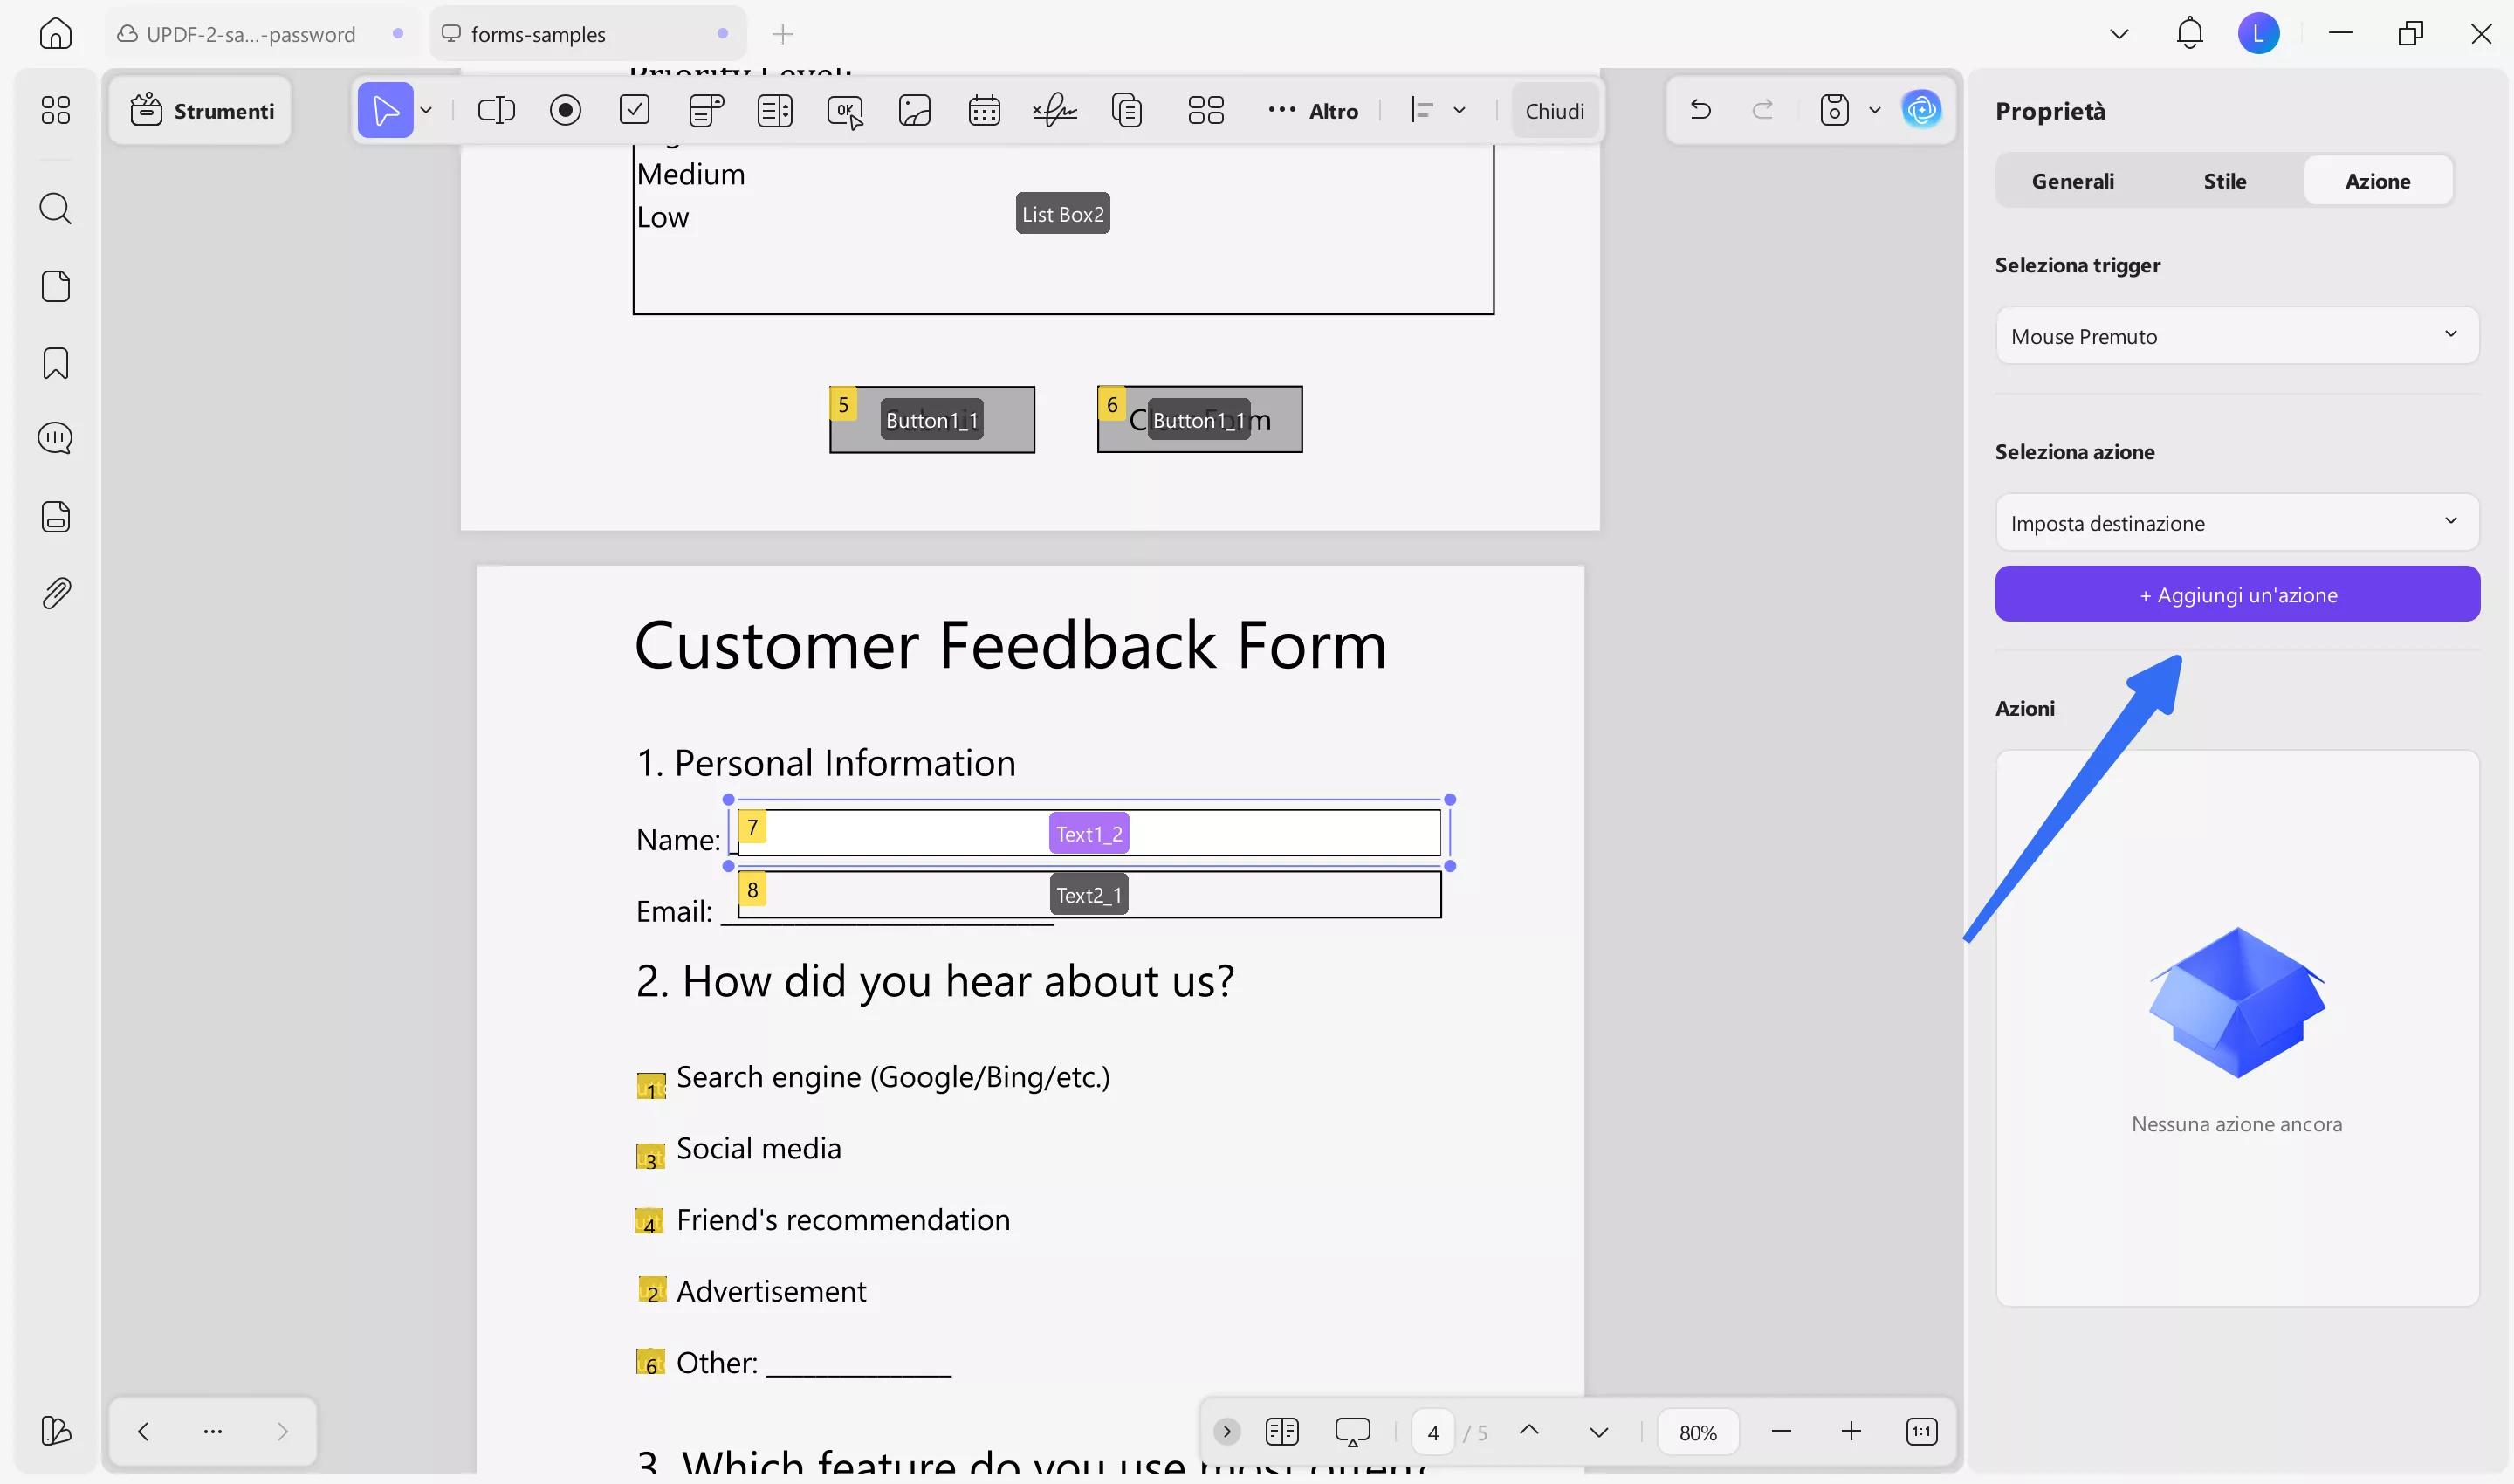The height and width of the screenshot is (1484, 2514).
Task: Select the Text1_2 field on Name line
Action: click(1088, 831)
